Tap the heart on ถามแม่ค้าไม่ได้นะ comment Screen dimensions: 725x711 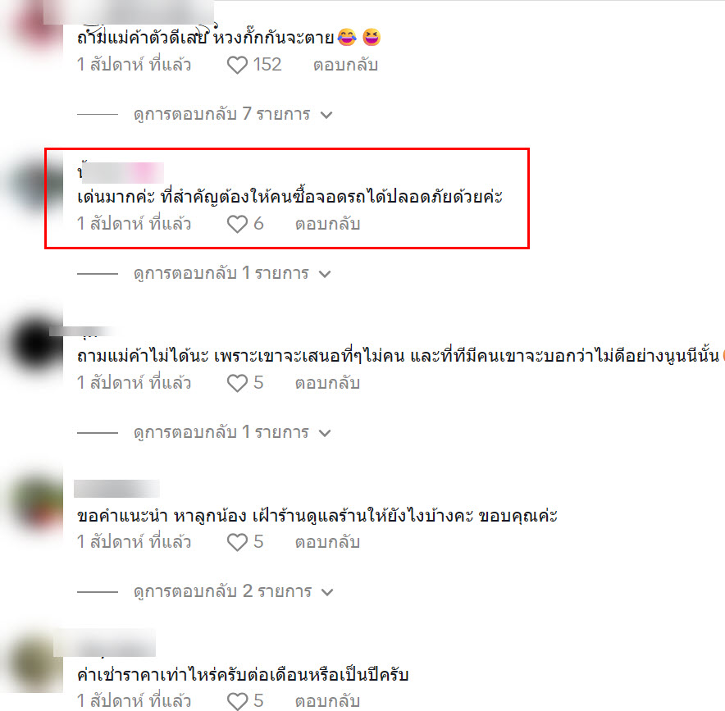coord(237,383)
